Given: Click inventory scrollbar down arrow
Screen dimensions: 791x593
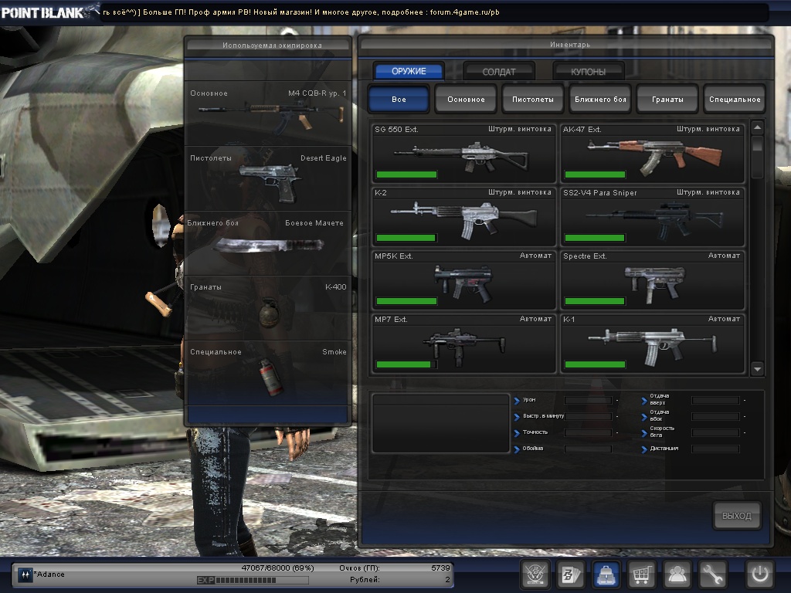Looking at the screenshot, I should click(757, 368).
